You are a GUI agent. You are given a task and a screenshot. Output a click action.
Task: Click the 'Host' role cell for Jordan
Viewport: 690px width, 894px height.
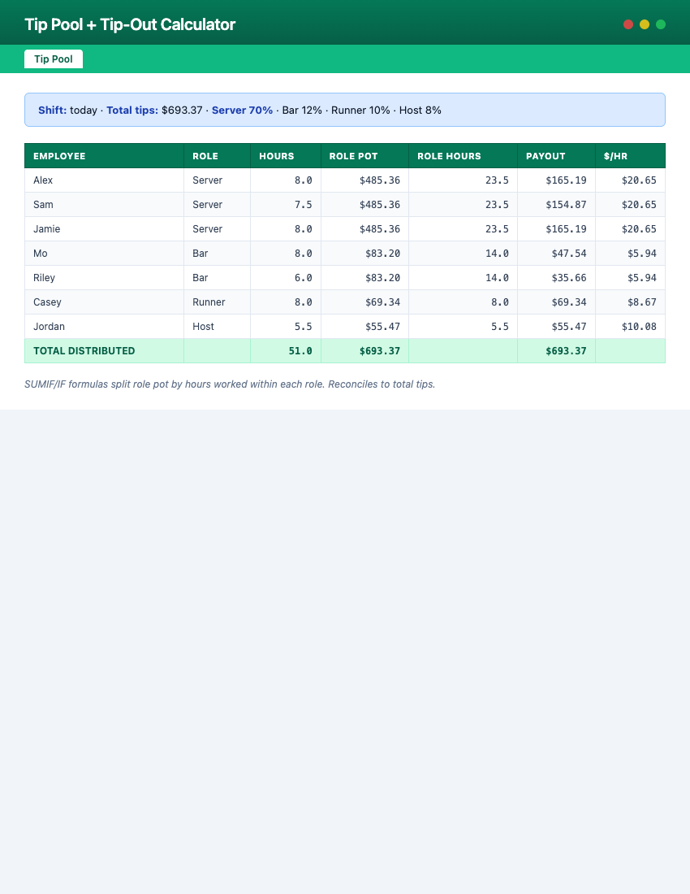pyautogui.click(x=217, y=327)
